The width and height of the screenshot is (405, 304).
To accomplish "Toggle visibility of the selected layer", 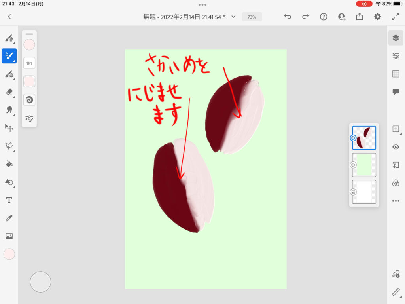I will click(396, 147).
